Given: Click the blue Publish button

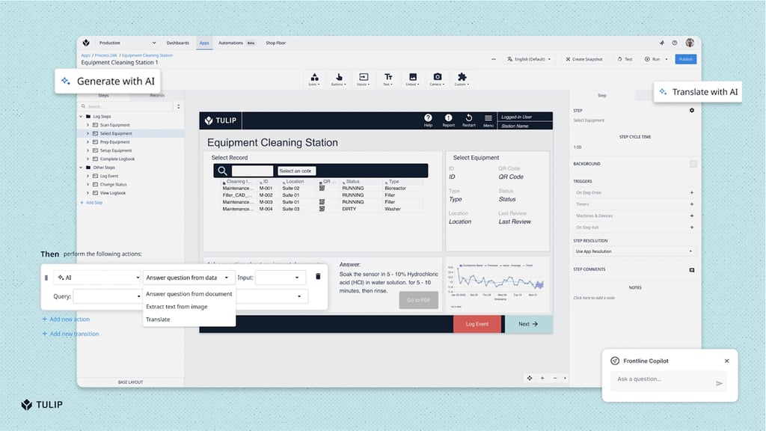Looking at the screenshot, I should click(685, 59).
